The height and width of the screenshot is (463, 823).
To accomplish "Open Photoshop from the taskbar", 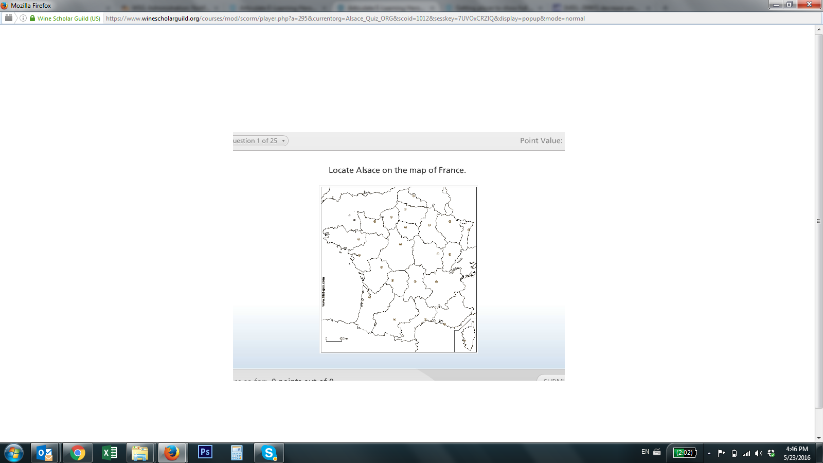I will (x=205, y=453).
